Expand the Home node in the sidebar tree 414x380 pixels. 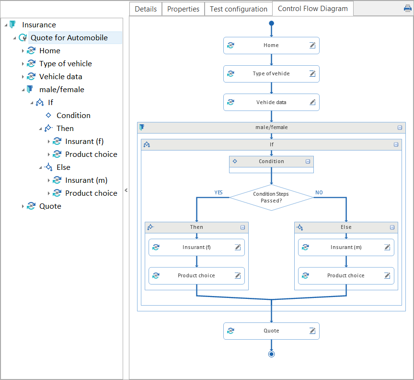(23, 50)
